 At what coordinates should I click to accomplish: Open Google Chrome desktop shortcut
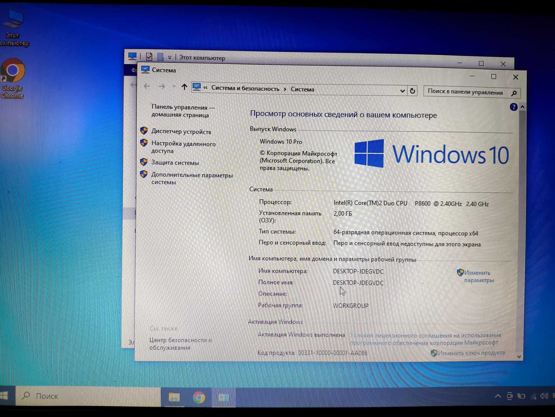12,78
